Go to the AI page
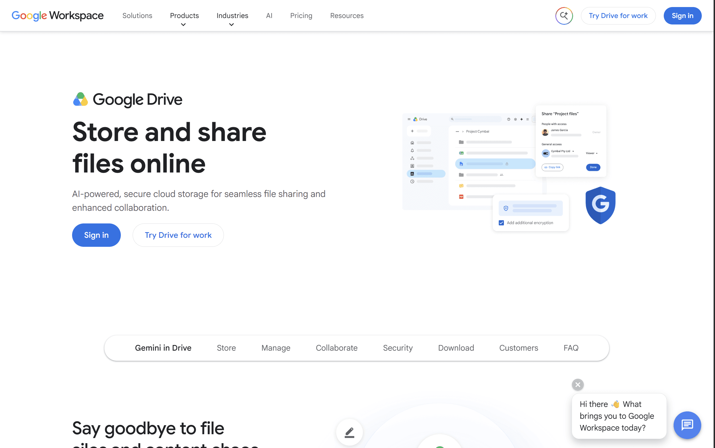715x448 pixels. tap(269, 15)
